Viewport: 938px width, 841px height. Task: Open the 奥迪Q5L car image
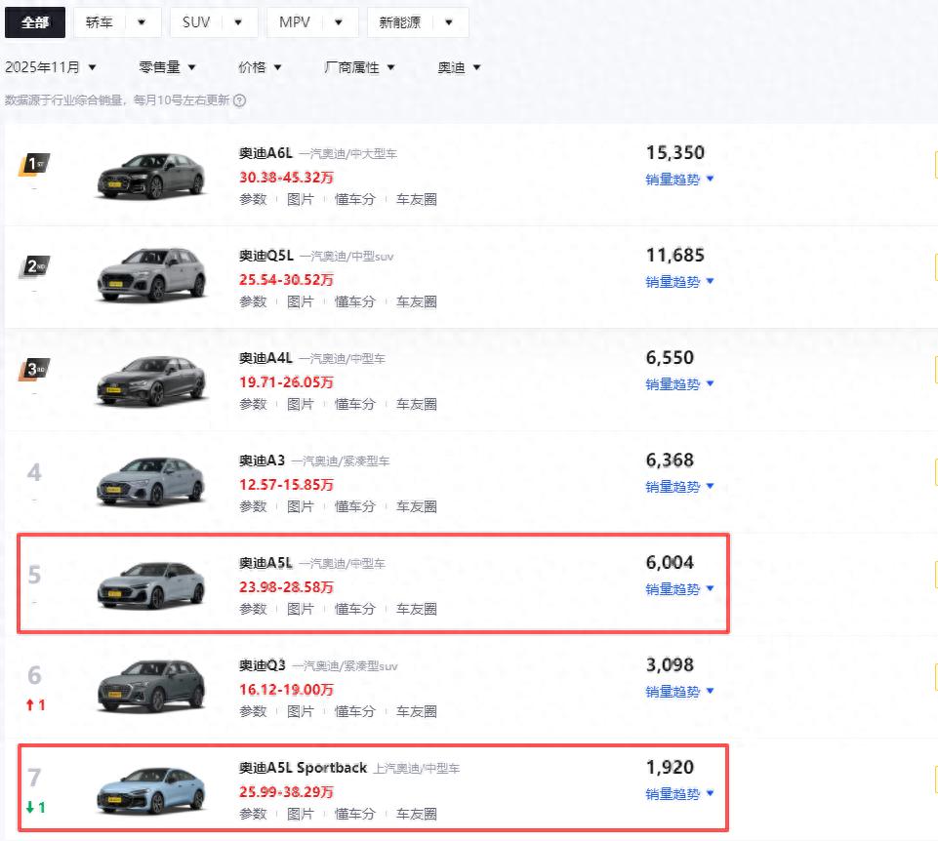(x=151, y=278)
